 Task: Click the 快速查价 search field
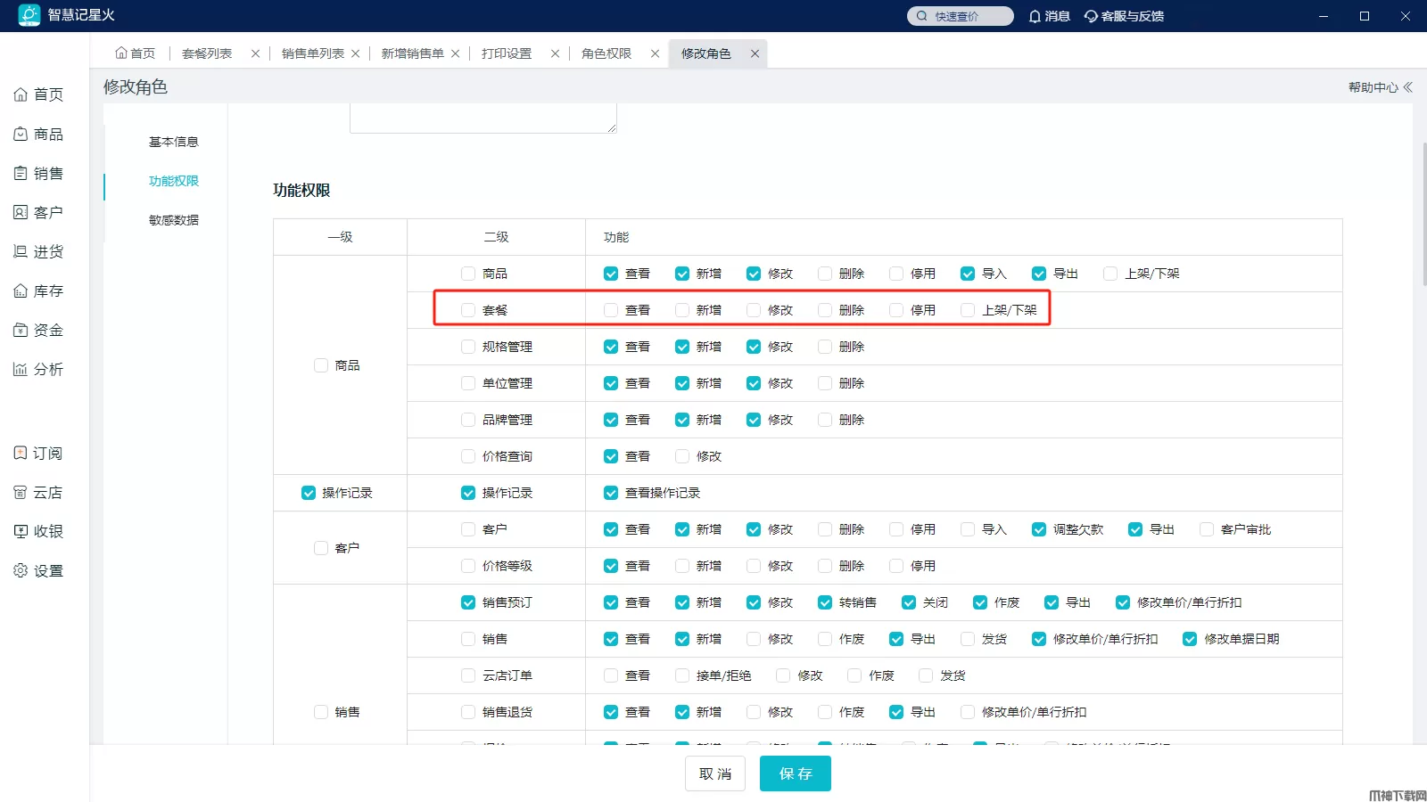(961, 16)
